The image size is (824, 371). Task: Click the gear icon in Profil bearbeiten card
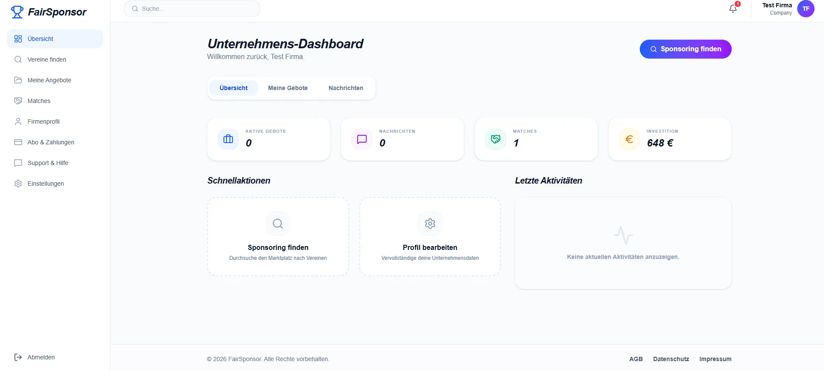point(430,224)
